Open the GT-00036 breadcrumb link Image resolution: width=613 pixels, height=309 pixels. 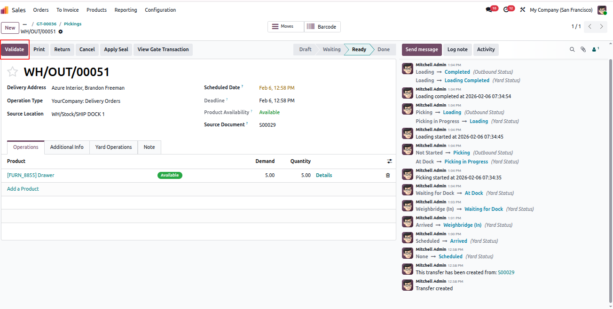[x=47, y=24]
